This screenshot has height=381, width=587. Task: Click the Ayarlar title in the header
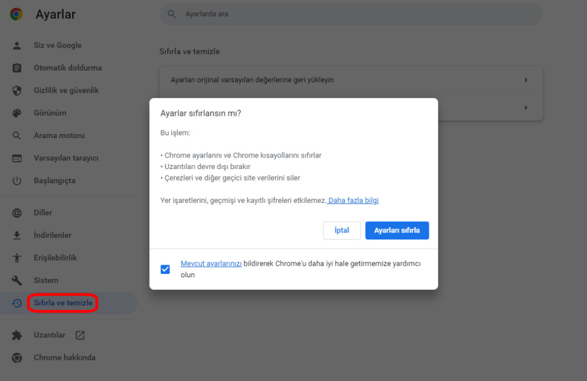click(x=56, y=14)
